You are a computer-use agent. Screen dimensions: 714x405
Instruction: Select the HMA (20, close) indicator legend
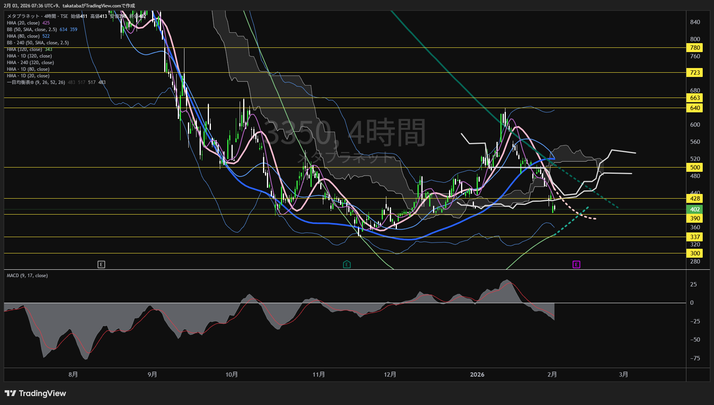[23, 23]
